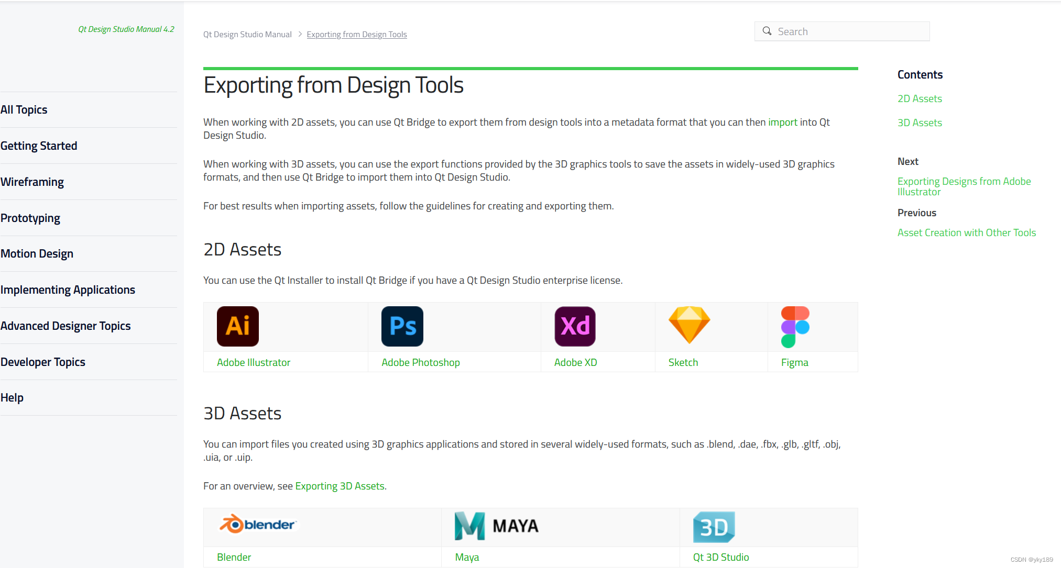
Task: Click the Adobe Photoshop icon
Action: [402, 326]
